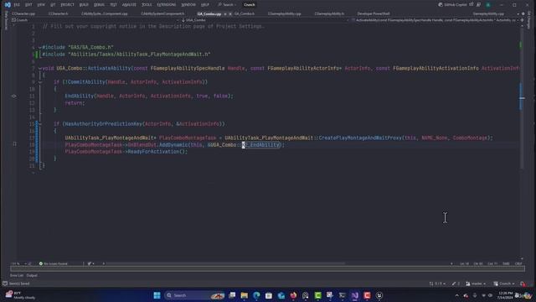Image resolution: width=536 pixels, height=302 pixels.
Task: Open the Help menu
Action: (x=204, y=5)
